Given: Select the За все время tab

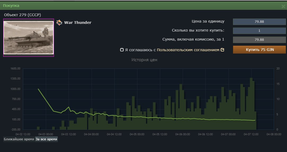Looking at the screenshot, I should pyautogui.click(x=46, y=139).
